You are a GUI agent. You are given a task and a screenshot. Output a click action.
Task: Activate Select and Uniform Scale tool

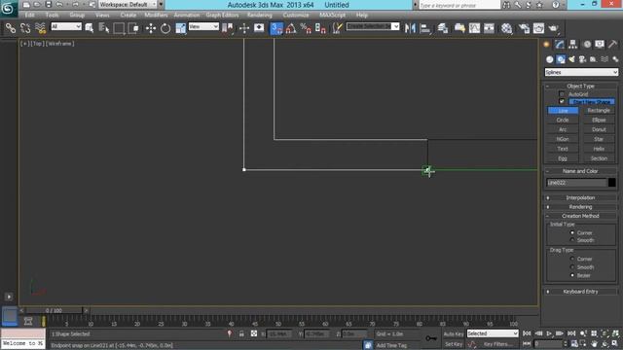180,28
